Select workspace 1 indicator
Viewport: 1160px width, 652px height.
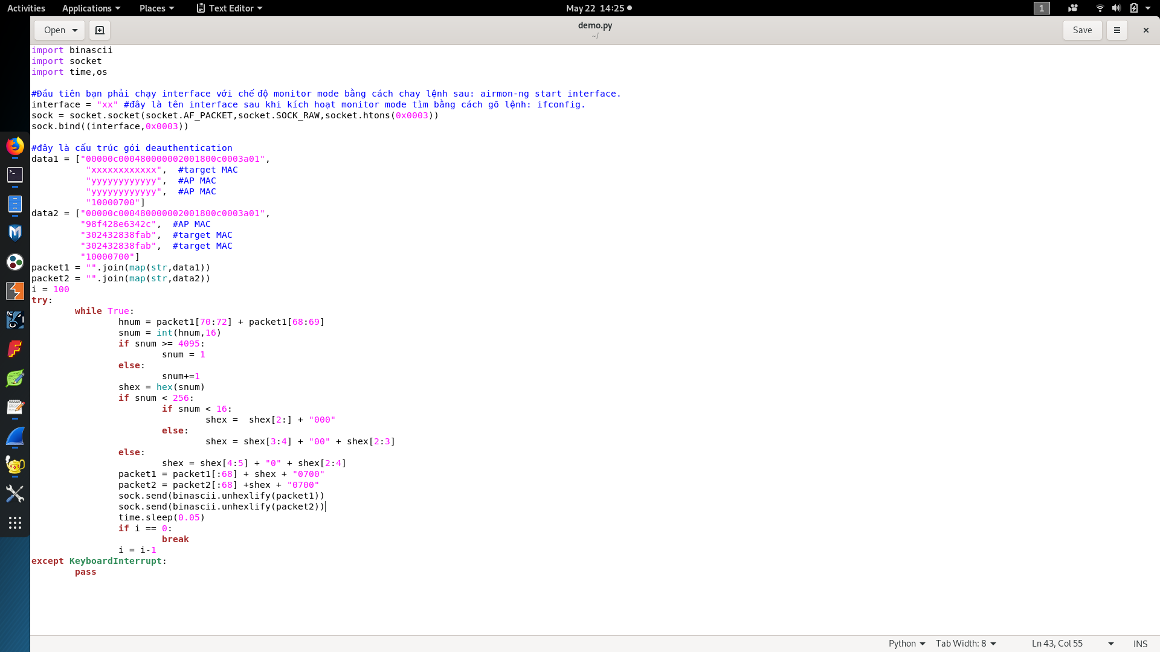coord(1042,8)
